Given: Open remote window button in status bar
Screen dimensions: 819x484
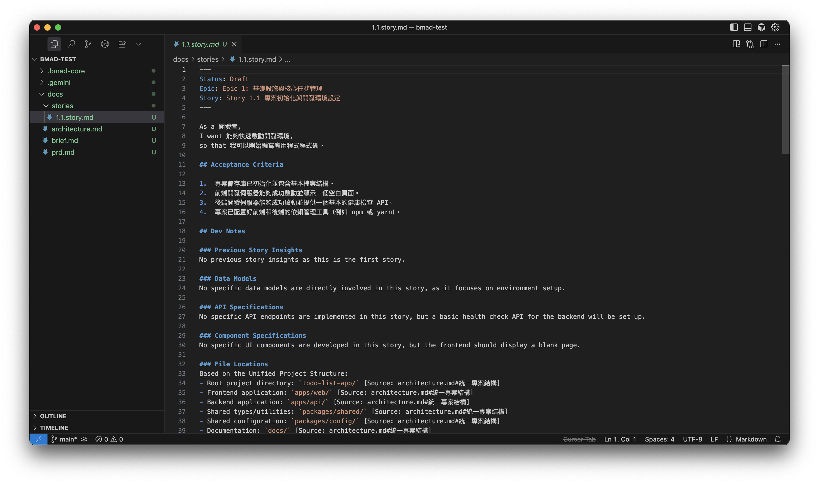Looking at the screenshot, I should (x=39, y=439).
